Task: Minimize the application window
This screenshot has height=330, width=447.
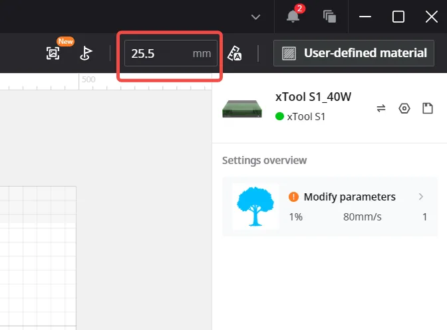Action: (365, 17)
